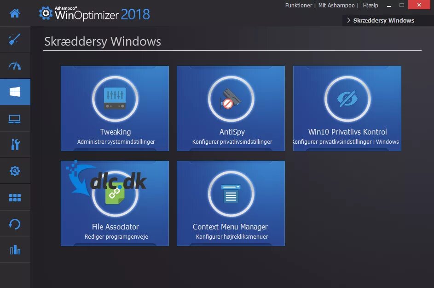Open the gear settings sidebar section
The height and width of the screenshot is (288, 434).
pos(15,171)
